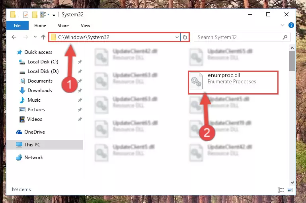Click the magnifier search icon
The image size is (306, 203).
[x=285, y=37]
